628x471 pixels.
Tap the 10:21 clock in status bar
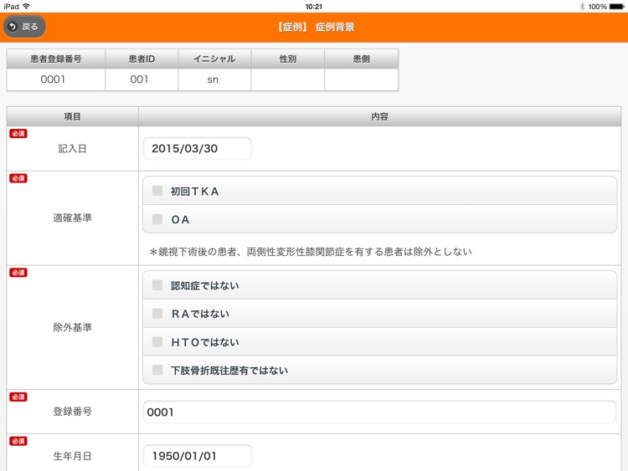[x=314, y=7]
